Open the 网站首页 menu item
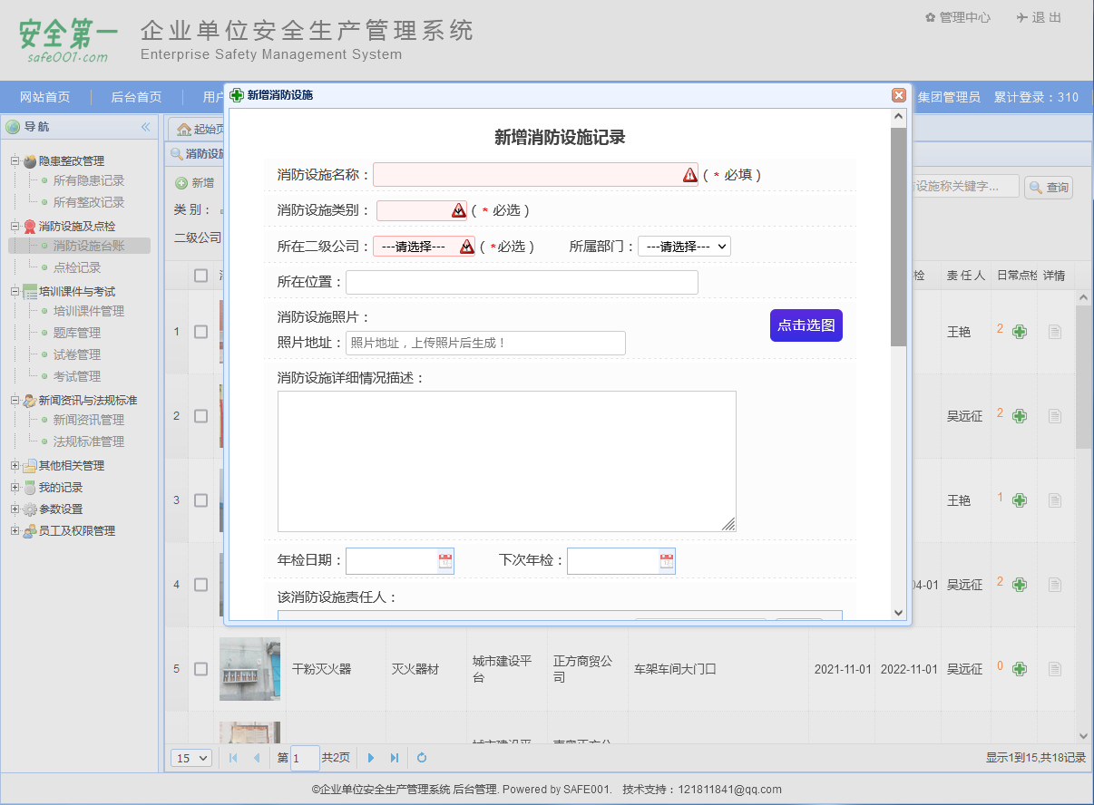Image resolution: width=1094 pixels, height=805 pixels. click(x=44, y=97)
